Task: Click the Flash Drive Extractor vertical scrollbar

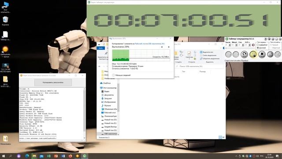Action: point(84,113)
